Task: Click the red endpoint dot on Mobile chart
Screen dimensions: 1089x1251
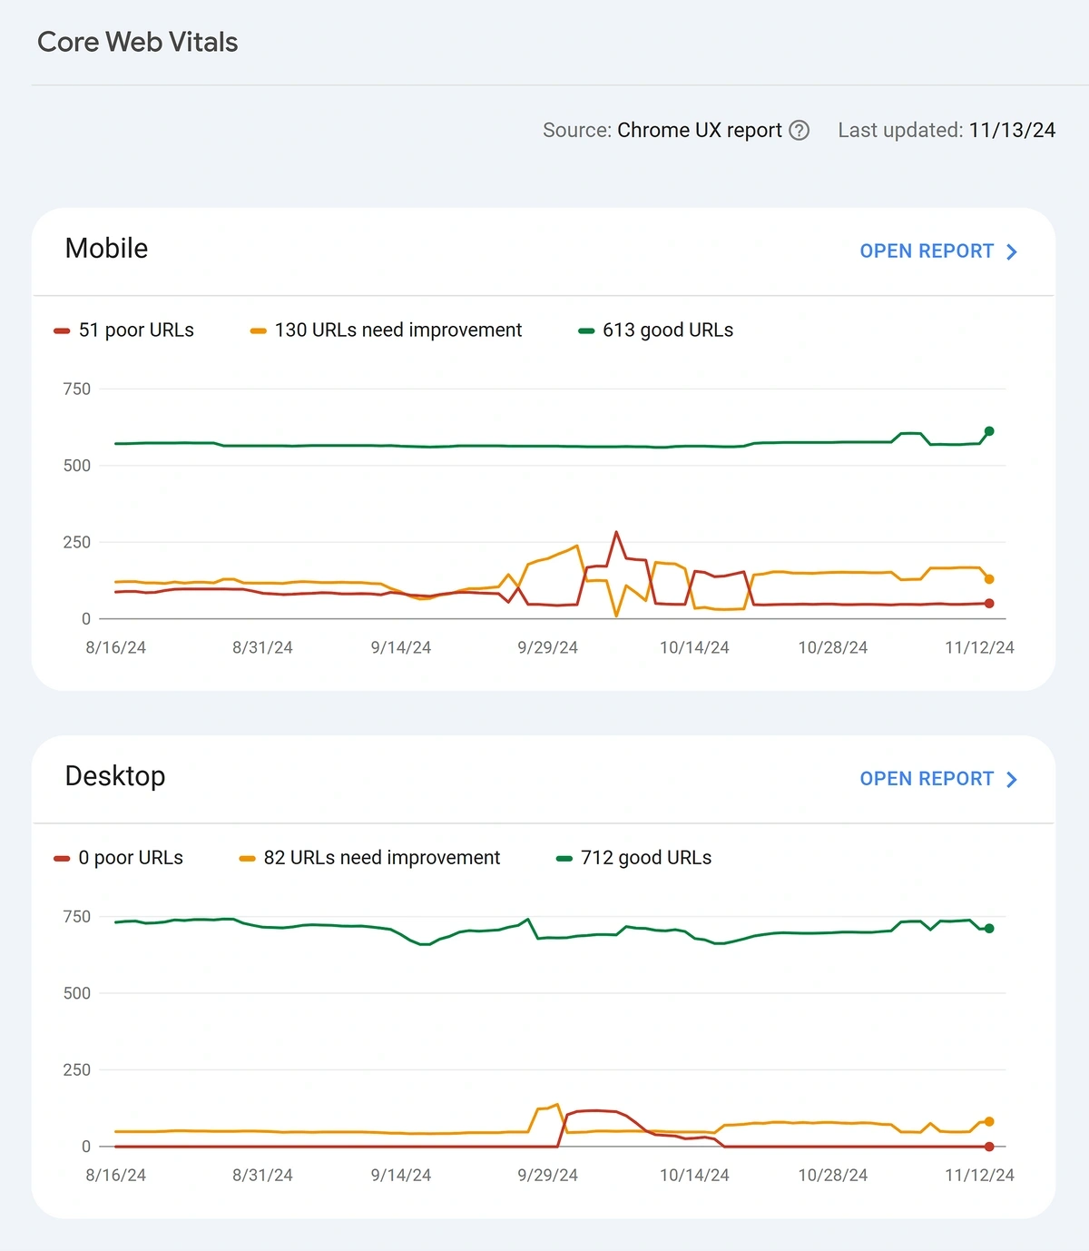Action: (989, 603)
